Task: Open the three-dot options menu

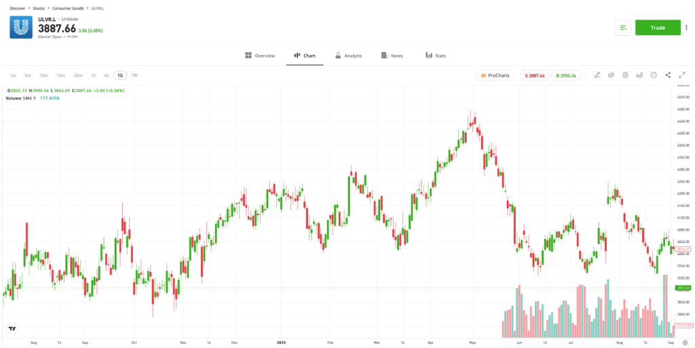Action: tap(686, 27)
